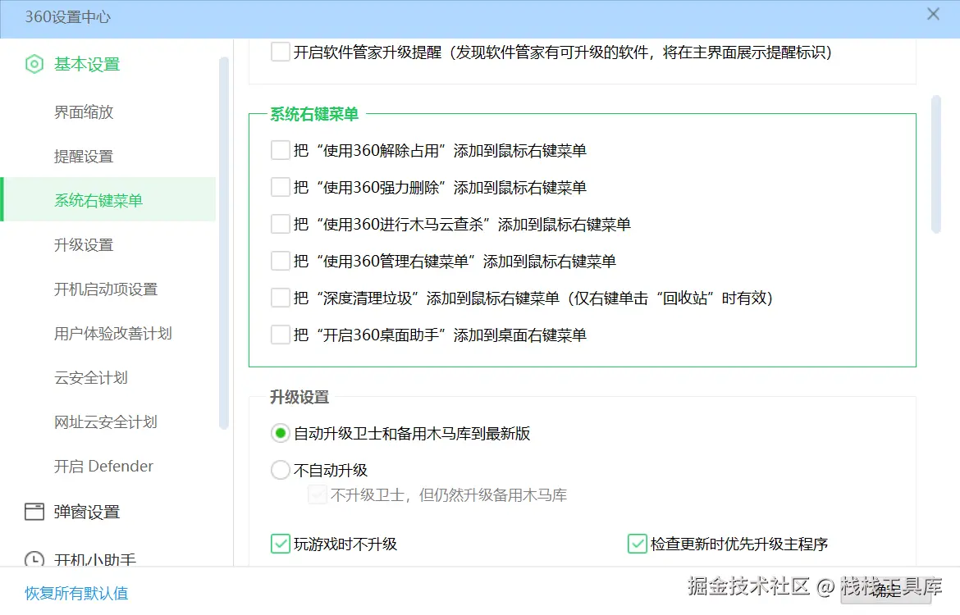Expand the 弹窗设置 category label
The width and height of the screenshot is (960, 615).
coord(87,512)
